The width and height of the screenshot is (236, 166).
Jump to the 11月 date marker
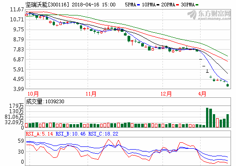(x=91, y=94)
